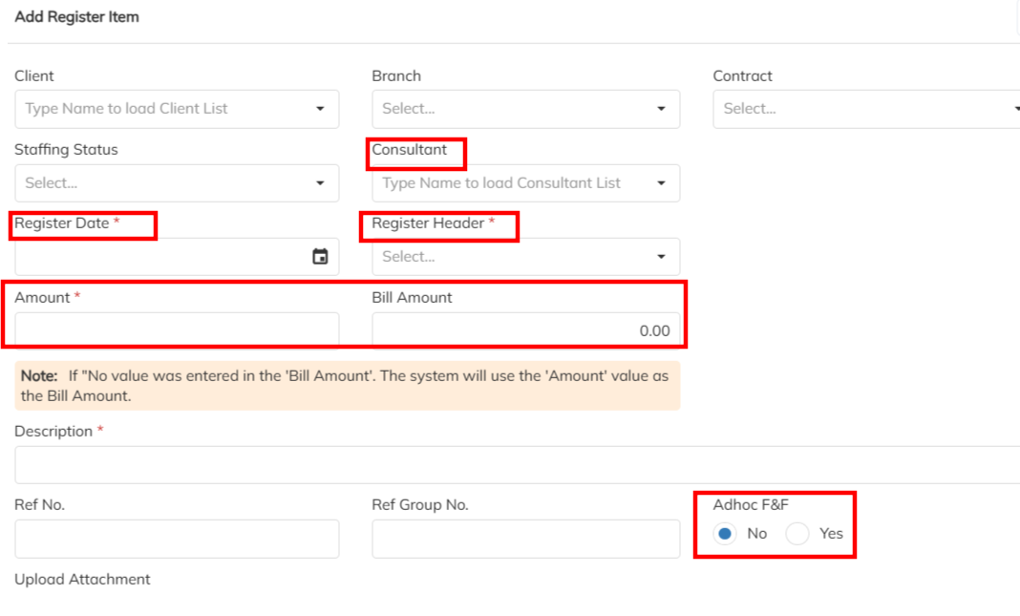The width and height of the screenshot is (1020, 616).
Task: Click the Ref Group No. field
Action: point(525,539)
